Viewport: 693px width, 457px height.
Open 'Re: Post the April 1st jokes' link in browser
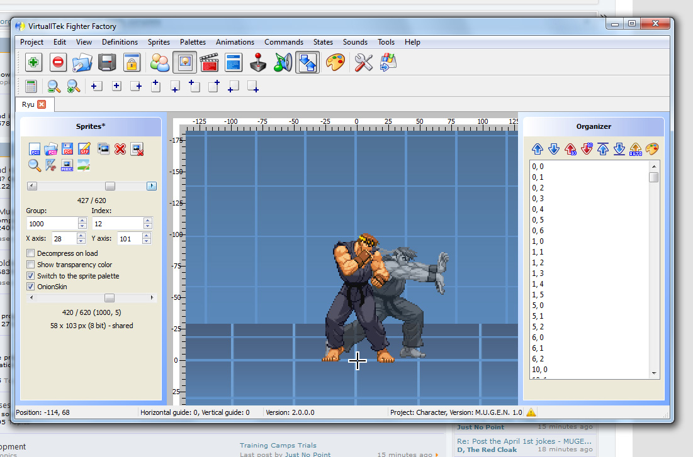pyautogui.click(x=524, y=441)
